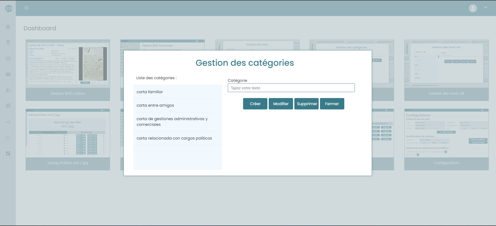
Task: Select 'carta entre amigos' category
Action: 177,105
